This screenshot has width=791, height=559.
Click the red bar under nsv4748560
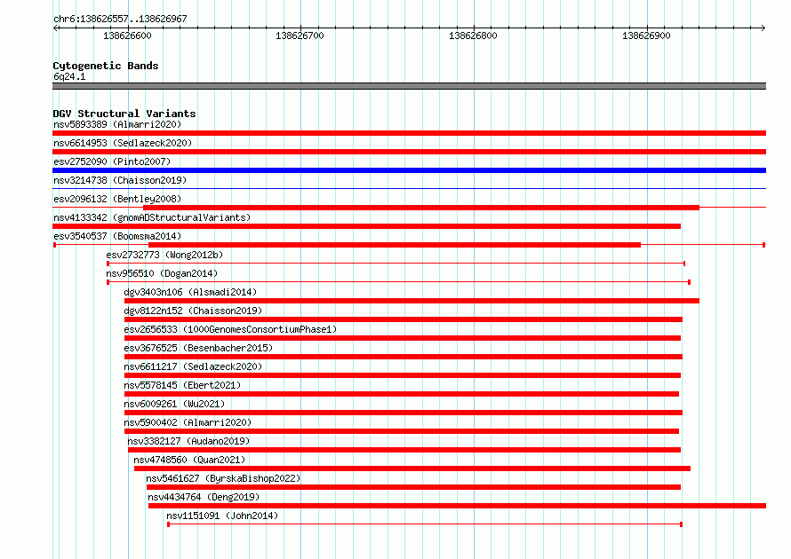(412, 468)
